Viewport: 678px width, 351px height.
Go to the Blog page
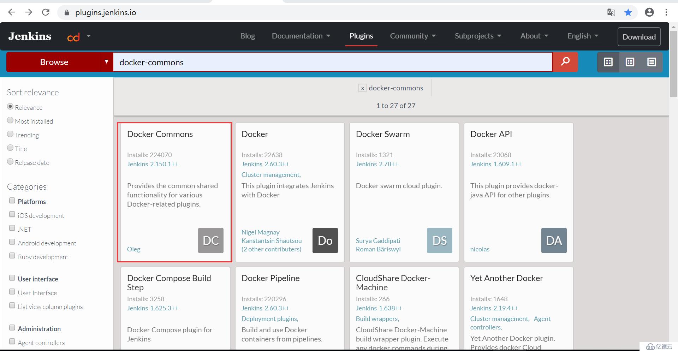pyautogui.click(x=248, y=36)
